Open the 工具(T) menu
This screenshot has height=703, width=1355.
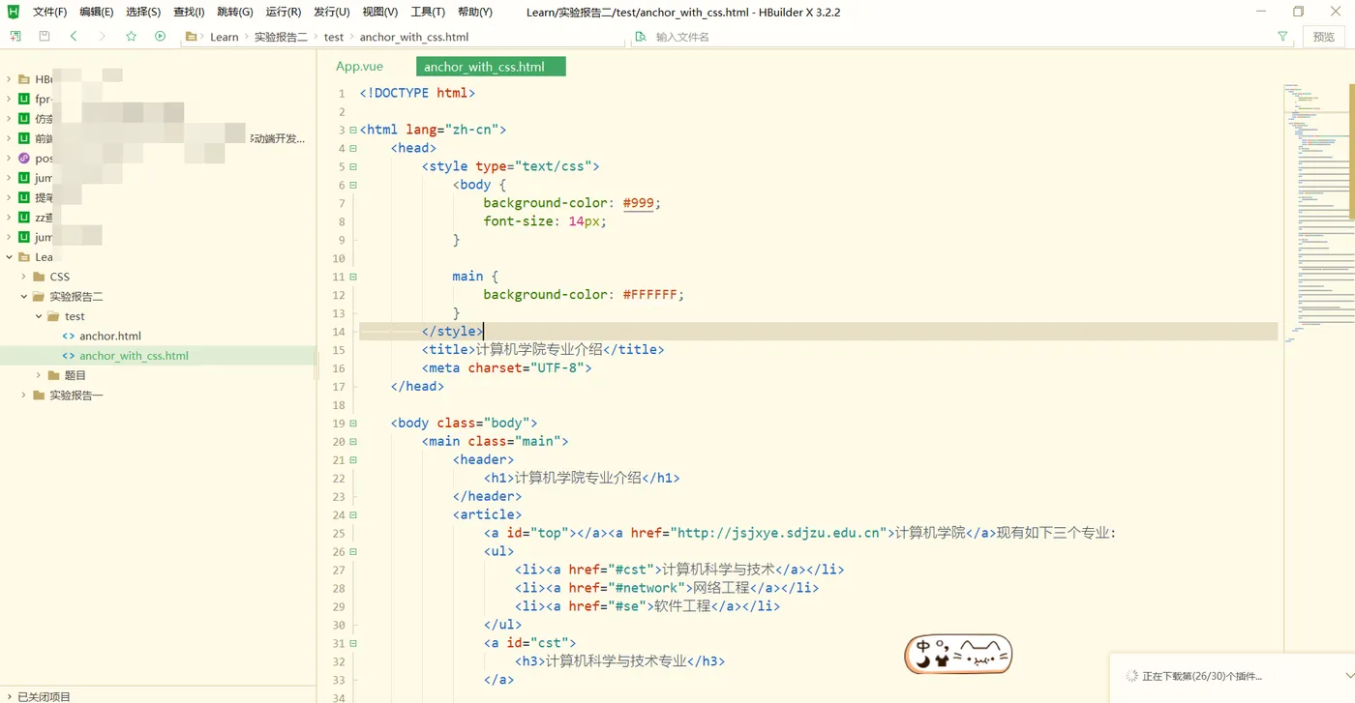428,12
